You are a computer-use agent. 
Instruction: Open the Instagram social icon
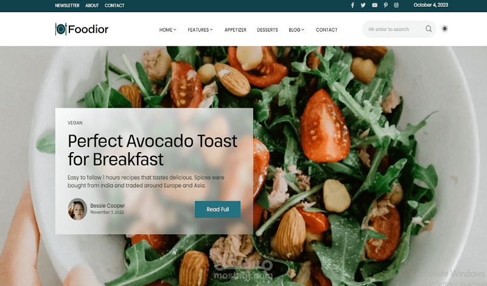click(396, 5)
